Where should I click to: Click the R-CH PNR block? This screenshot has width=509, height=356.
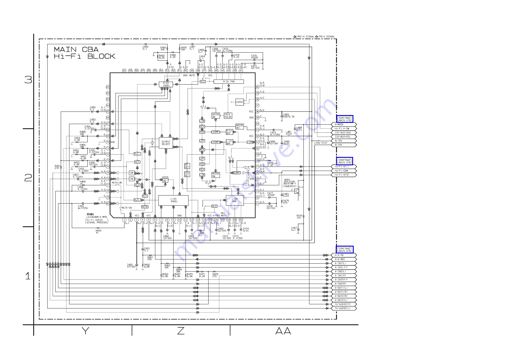(x=229, y=82)
